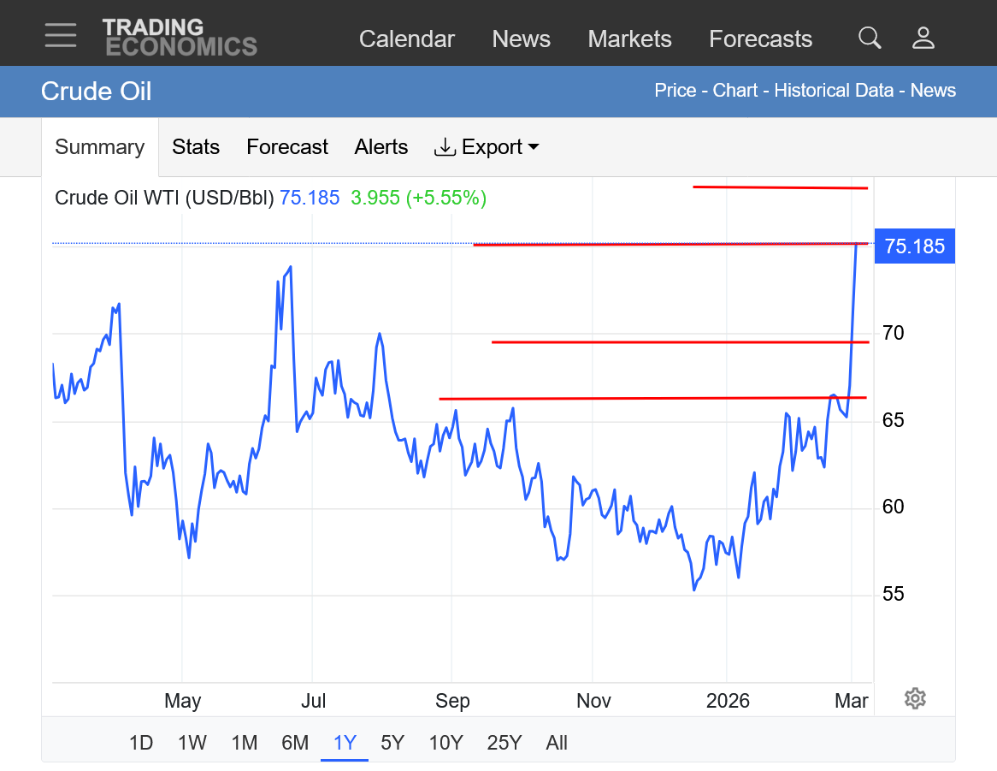Image resolution: width=997 pixels, height=771 pixels.
Task: Click the Historical Data link
Action: point(834,91)
